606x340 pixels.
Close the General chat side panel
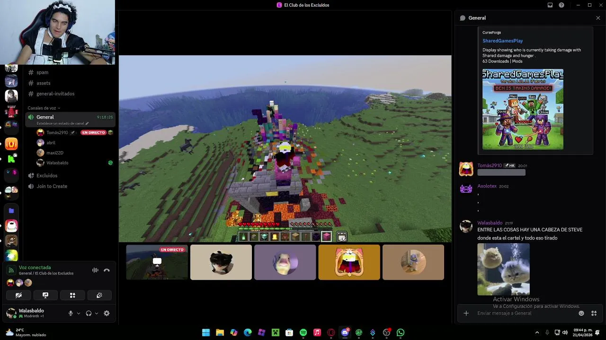pyautogui.click(x=598, y=18)
